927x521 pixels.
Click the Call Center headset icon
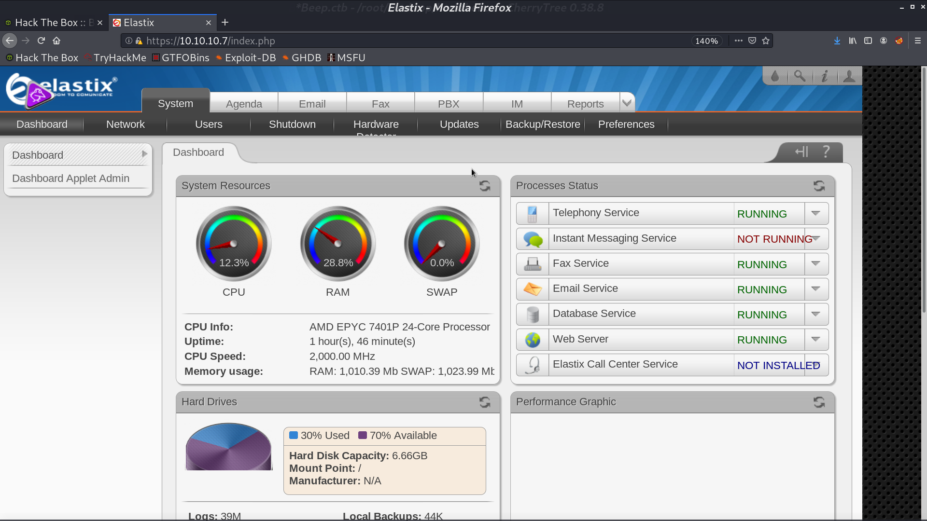[x=533, y=365]
